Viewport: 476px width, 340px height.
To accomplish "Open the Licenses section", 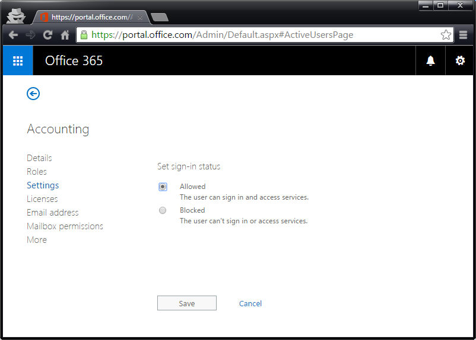I will (42, 199).
